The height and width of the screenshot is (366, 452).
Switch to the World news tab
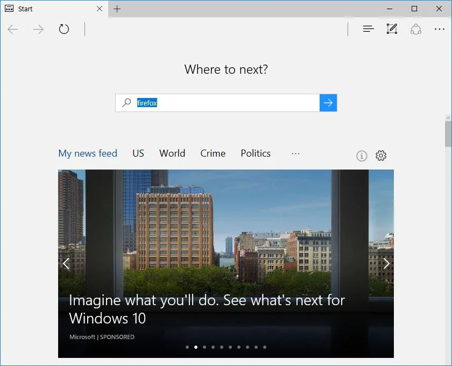point(172,153)
